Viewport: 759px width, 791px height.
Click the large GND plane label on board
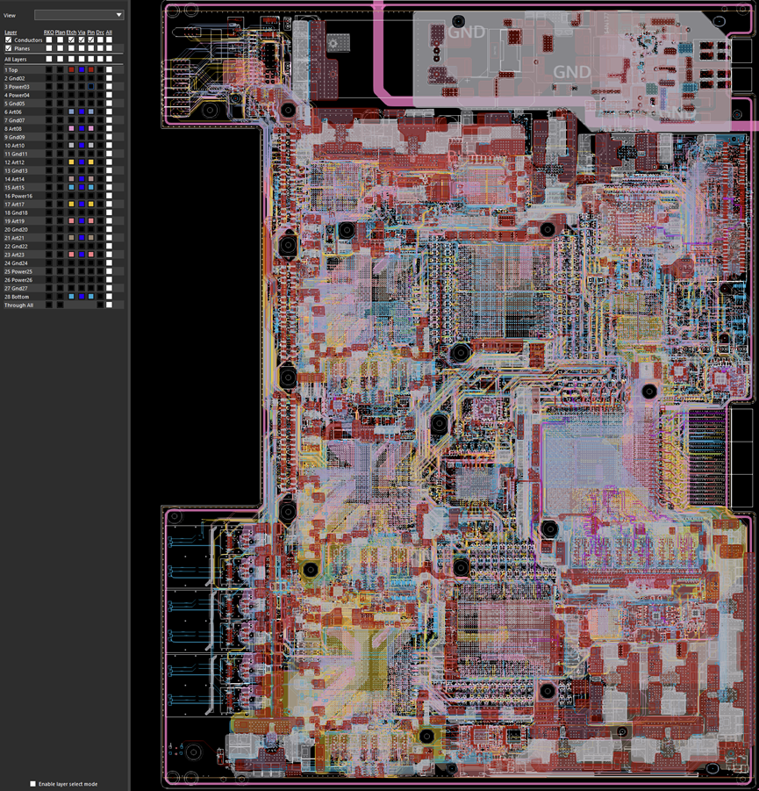[572, 71]
